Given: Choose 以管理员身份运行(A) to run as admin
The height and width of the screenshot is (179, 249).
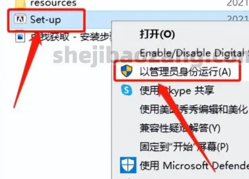Looking at the screenshot, I should pyautogui.click(x=185, y=71).
